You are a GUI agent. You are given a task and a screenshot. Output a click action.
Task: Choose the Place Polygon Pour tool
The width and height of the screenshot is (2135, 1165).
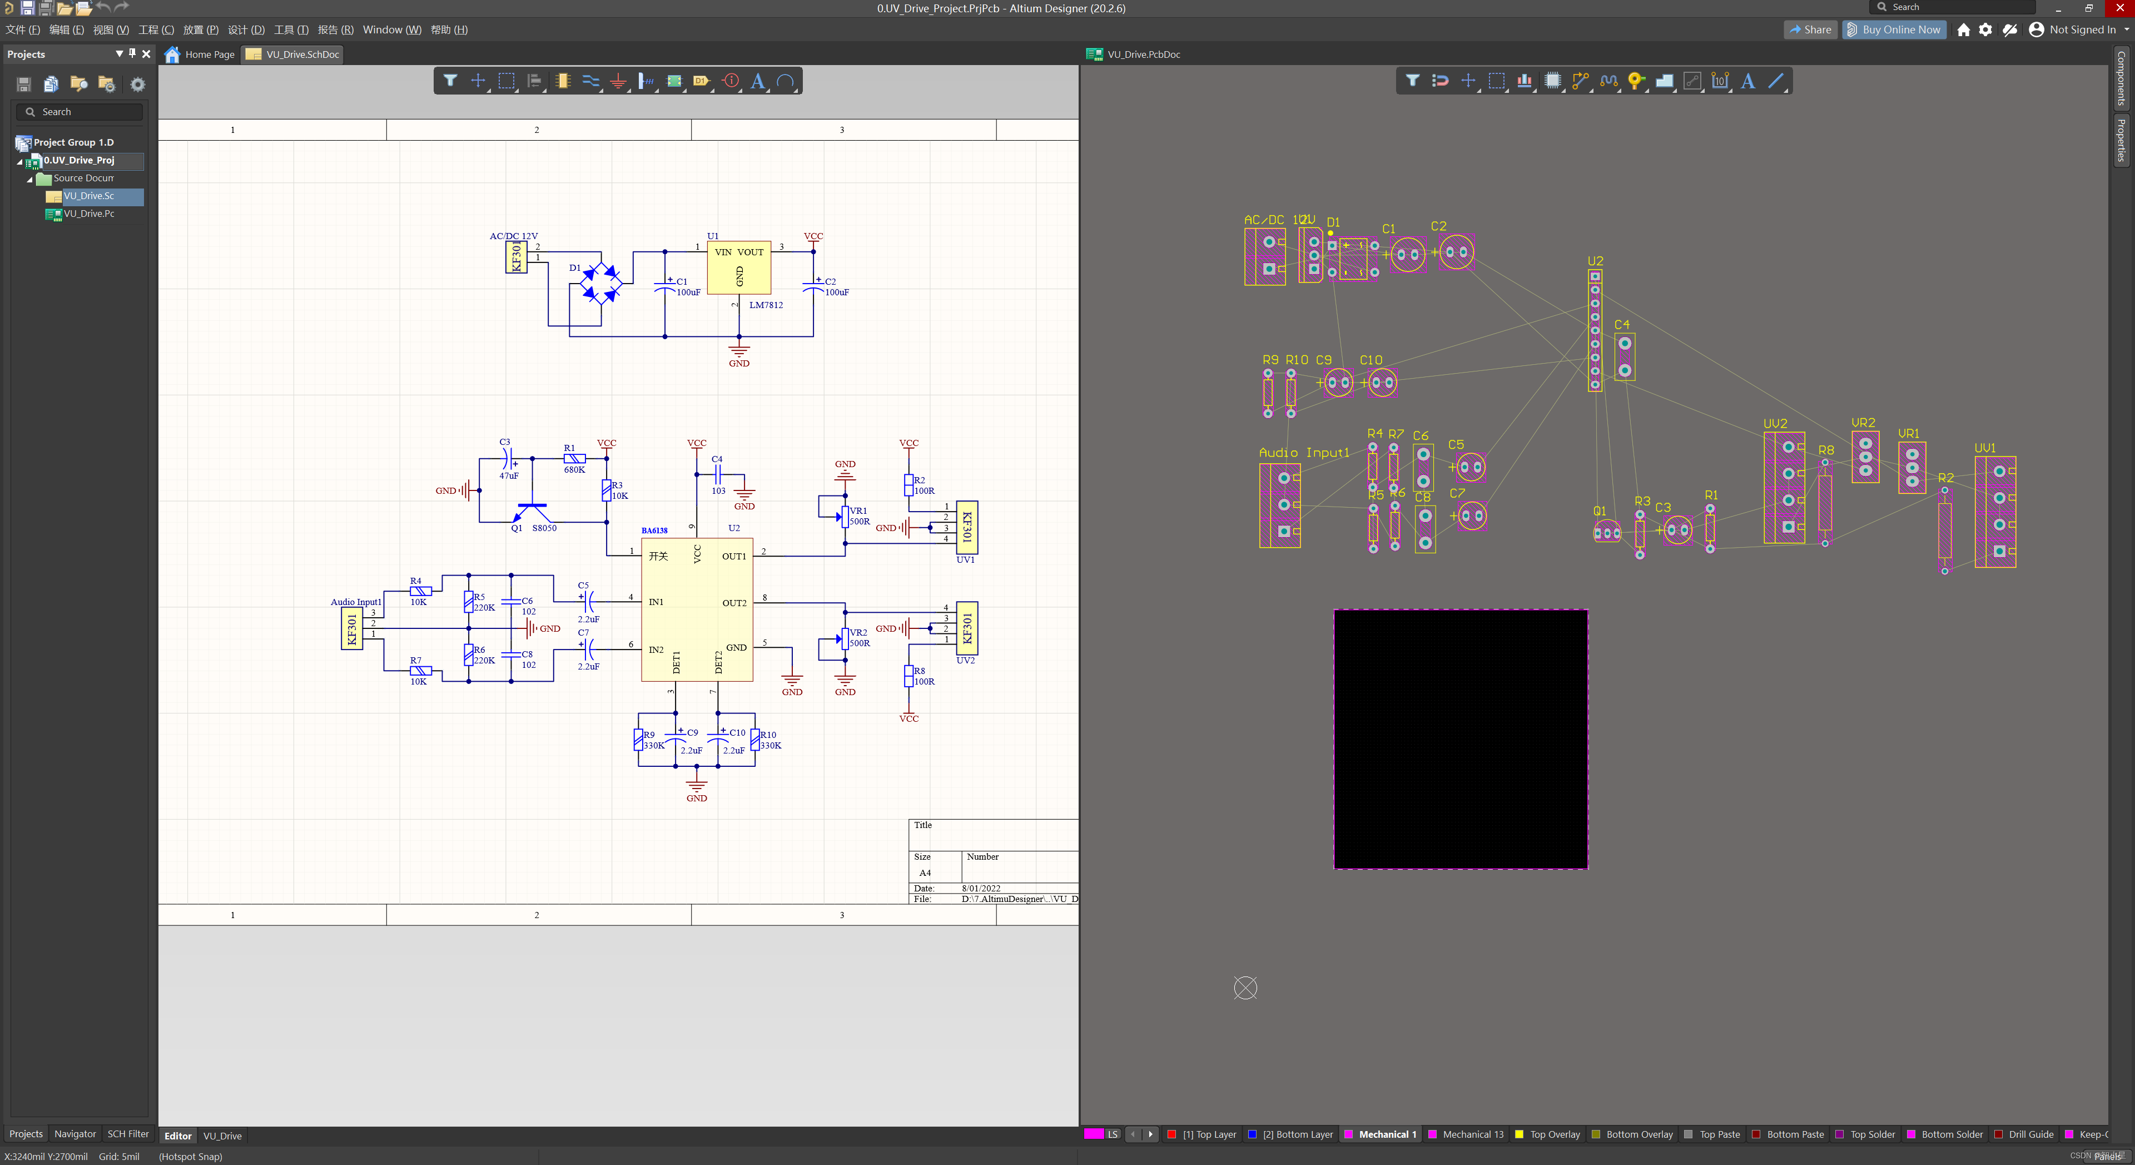pyautogui.click(x=1664, y=81)
